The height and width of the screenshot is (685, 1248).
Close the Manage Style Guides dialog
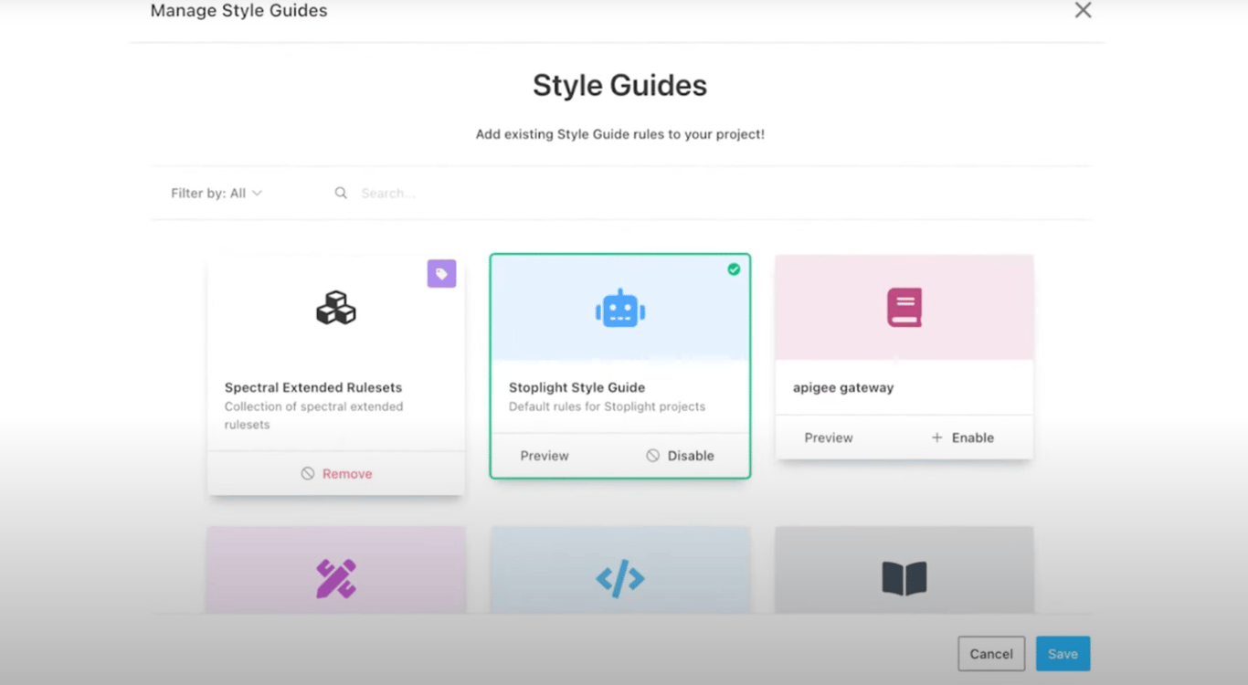point(1083,10)
